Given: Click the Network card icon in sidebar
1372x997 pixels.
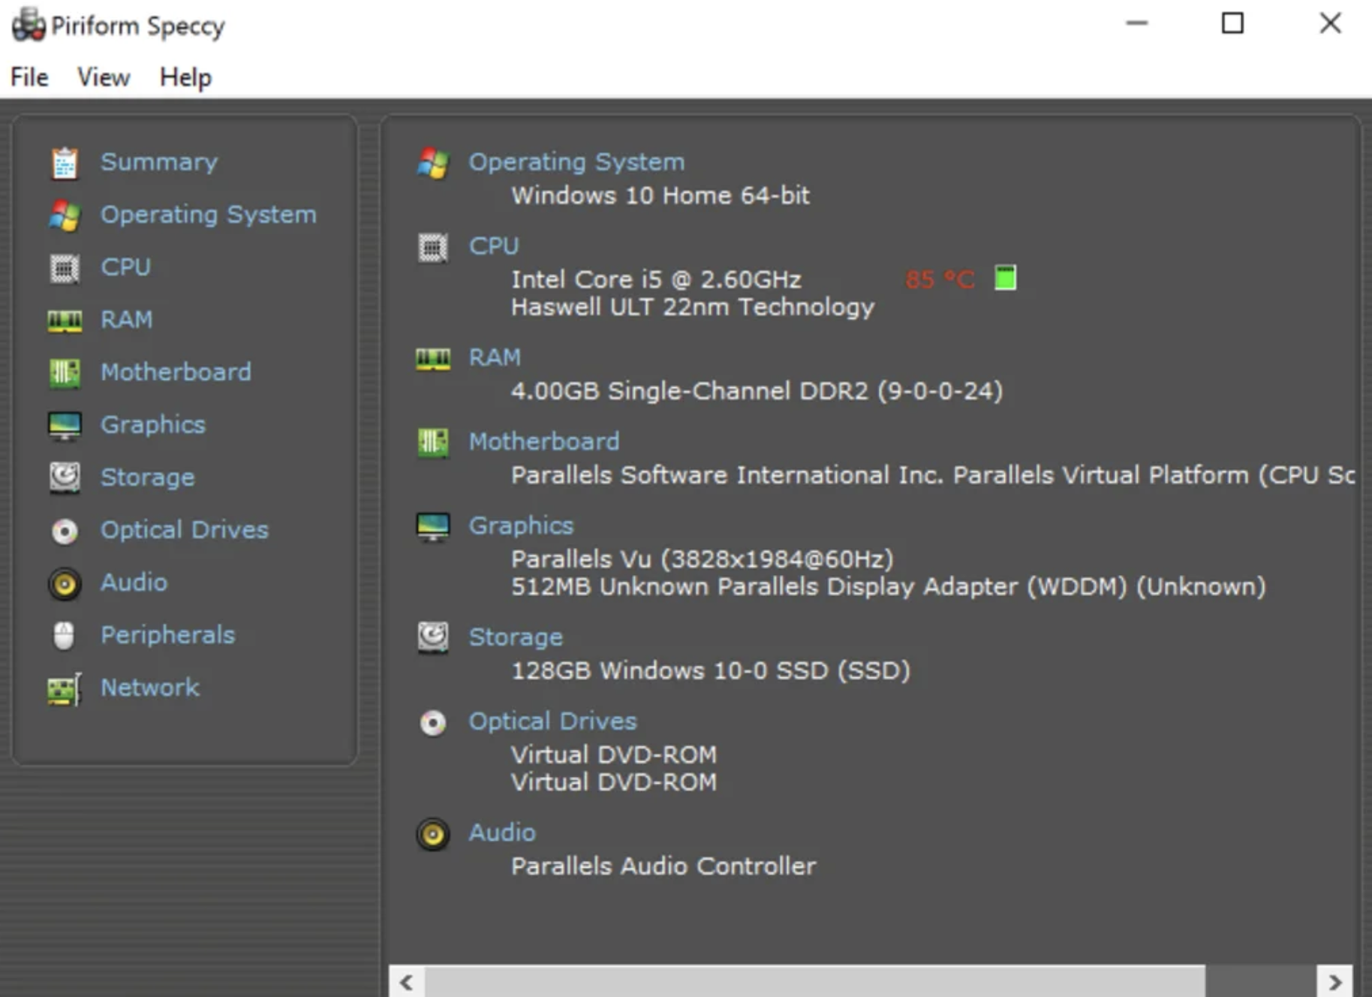Looking at the screenshot, I should [x=65, y=689].
